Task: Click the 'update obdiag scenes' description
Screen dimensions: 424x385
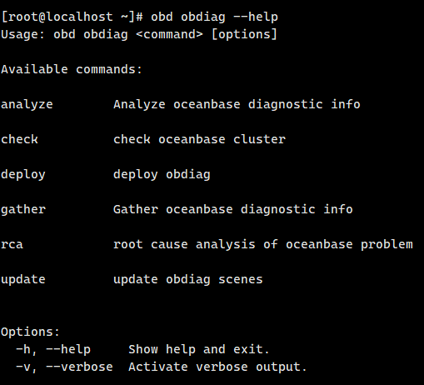Action: 188,280
